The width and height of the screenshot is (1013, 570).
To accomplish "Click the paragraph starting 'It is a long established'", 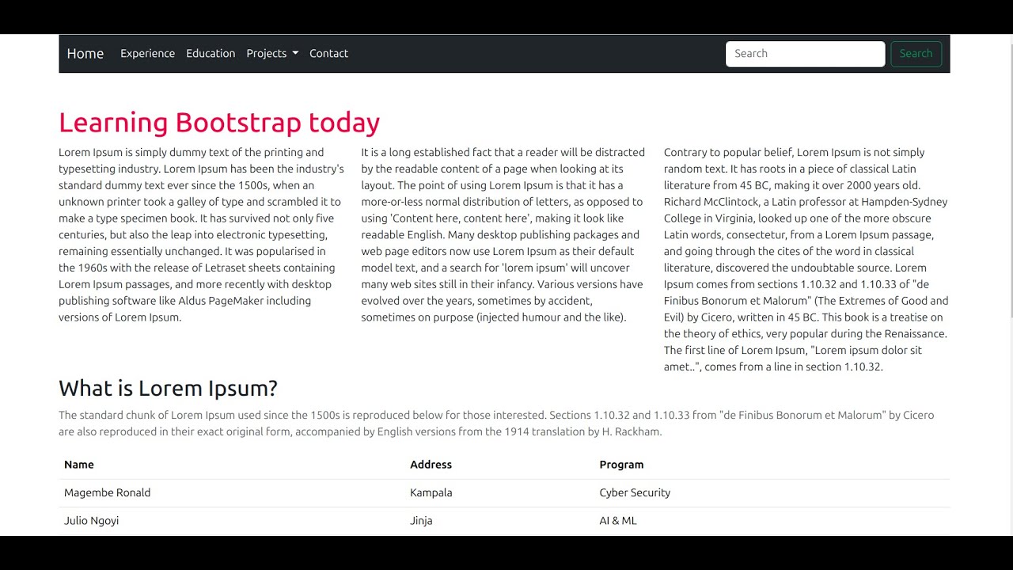I will point(503,235).
